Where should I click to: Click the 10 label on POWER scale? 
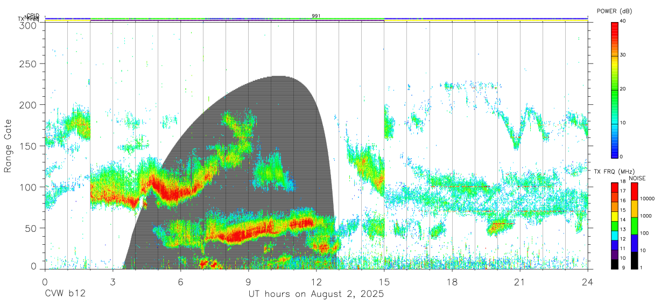coord(623,123)
